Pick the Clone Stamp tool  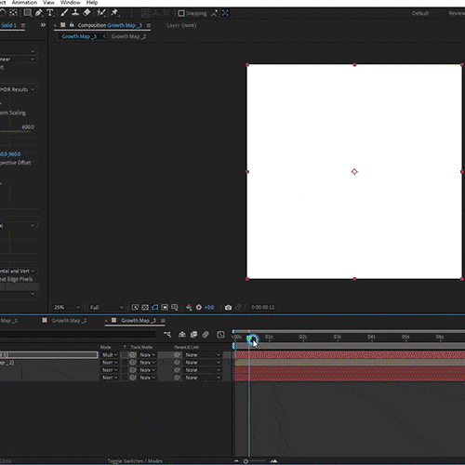point(75,13)
